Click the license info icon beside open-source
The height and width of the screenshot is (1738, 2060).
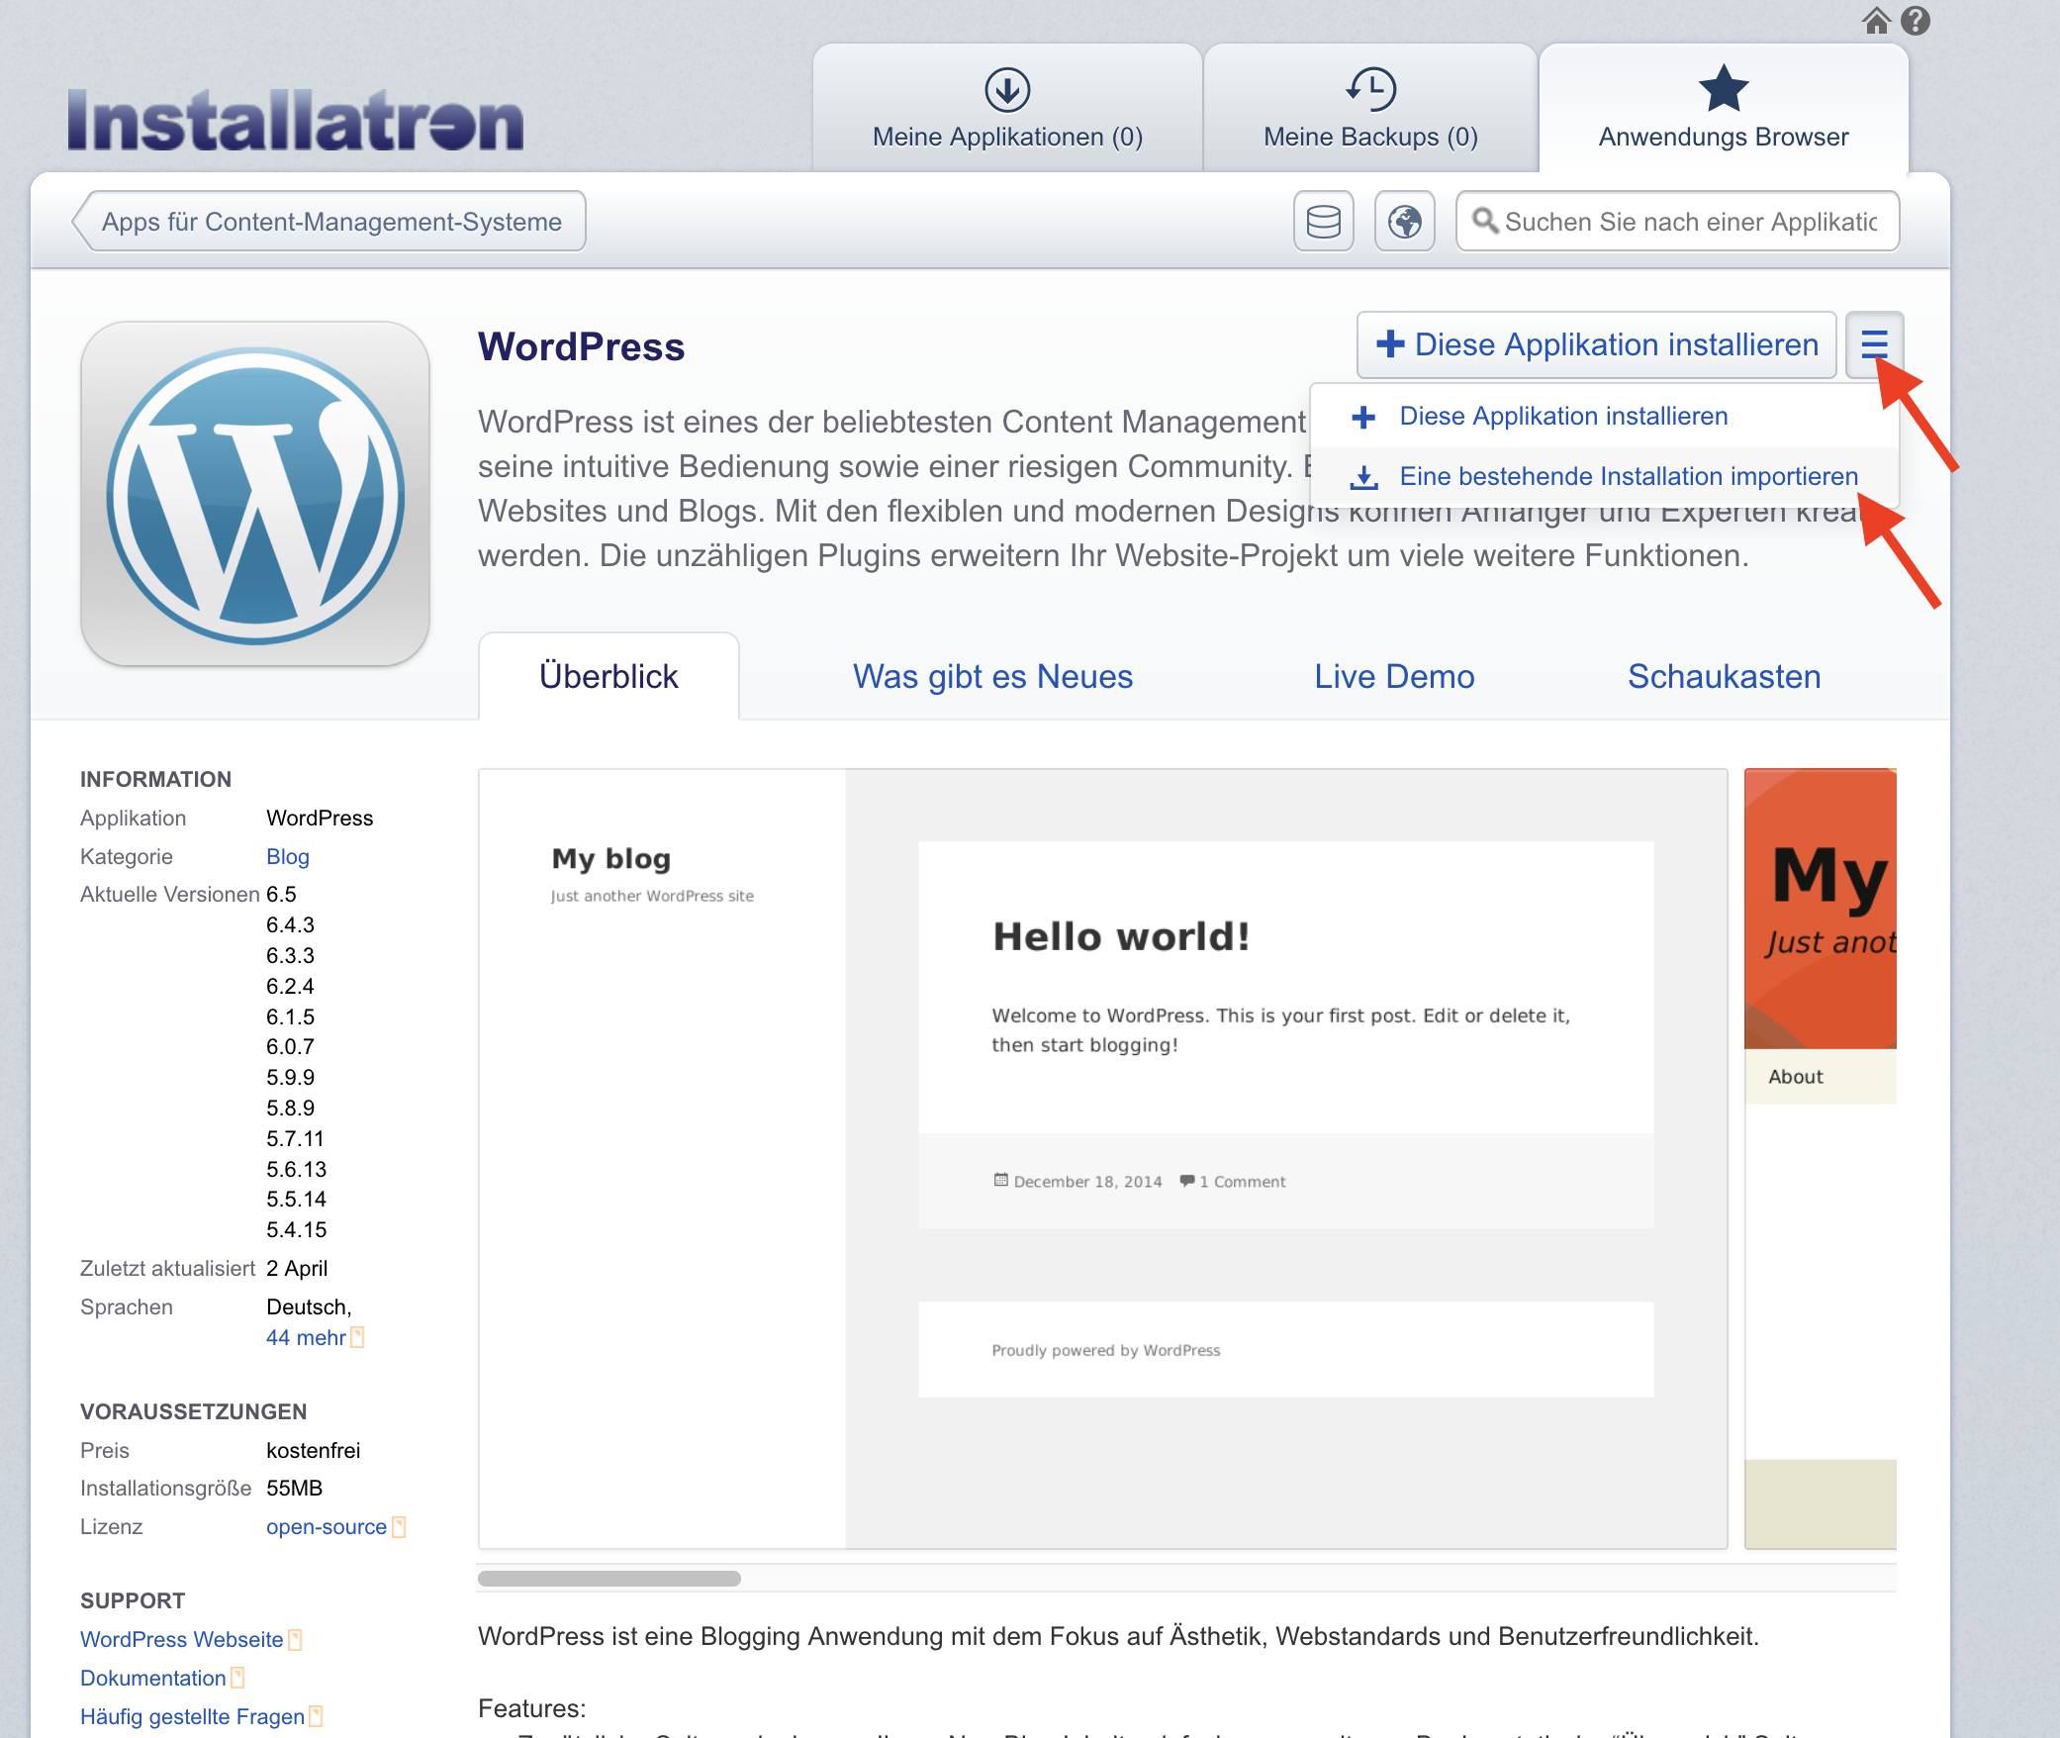tap(399, 1526)
